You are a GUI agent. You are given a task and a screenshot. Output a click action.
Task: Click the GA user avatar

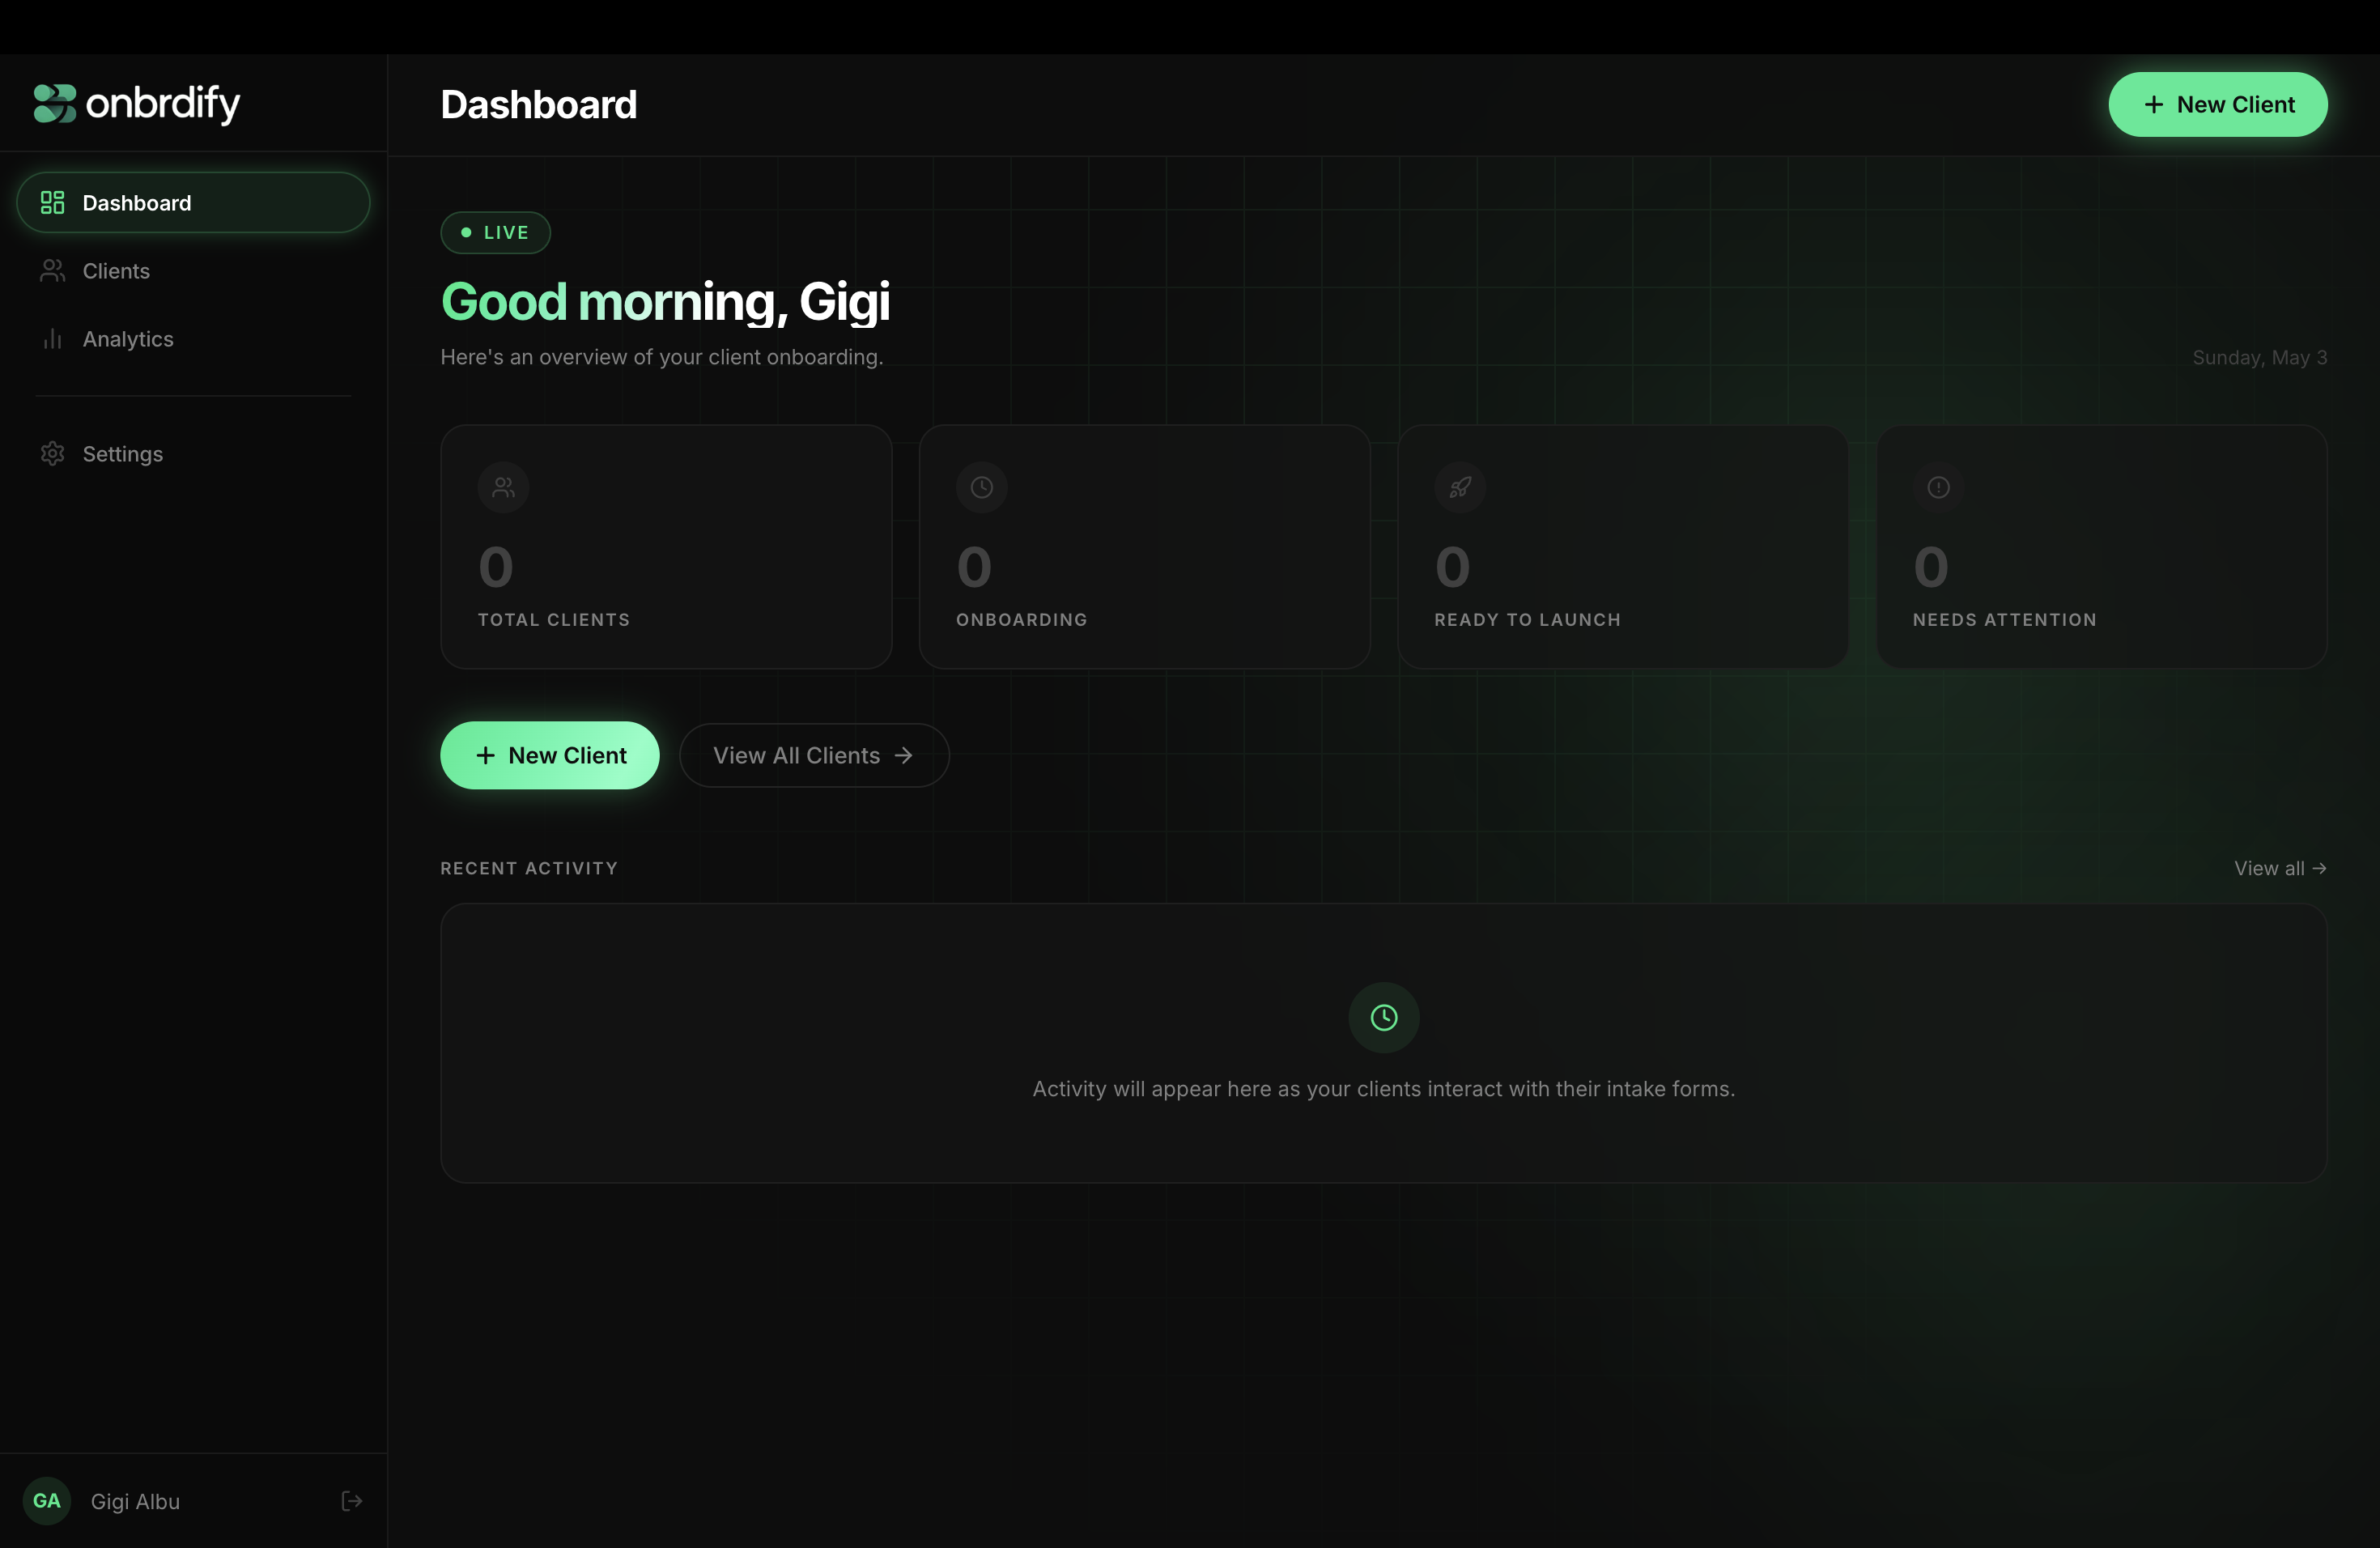click(x=47, y=1500)
